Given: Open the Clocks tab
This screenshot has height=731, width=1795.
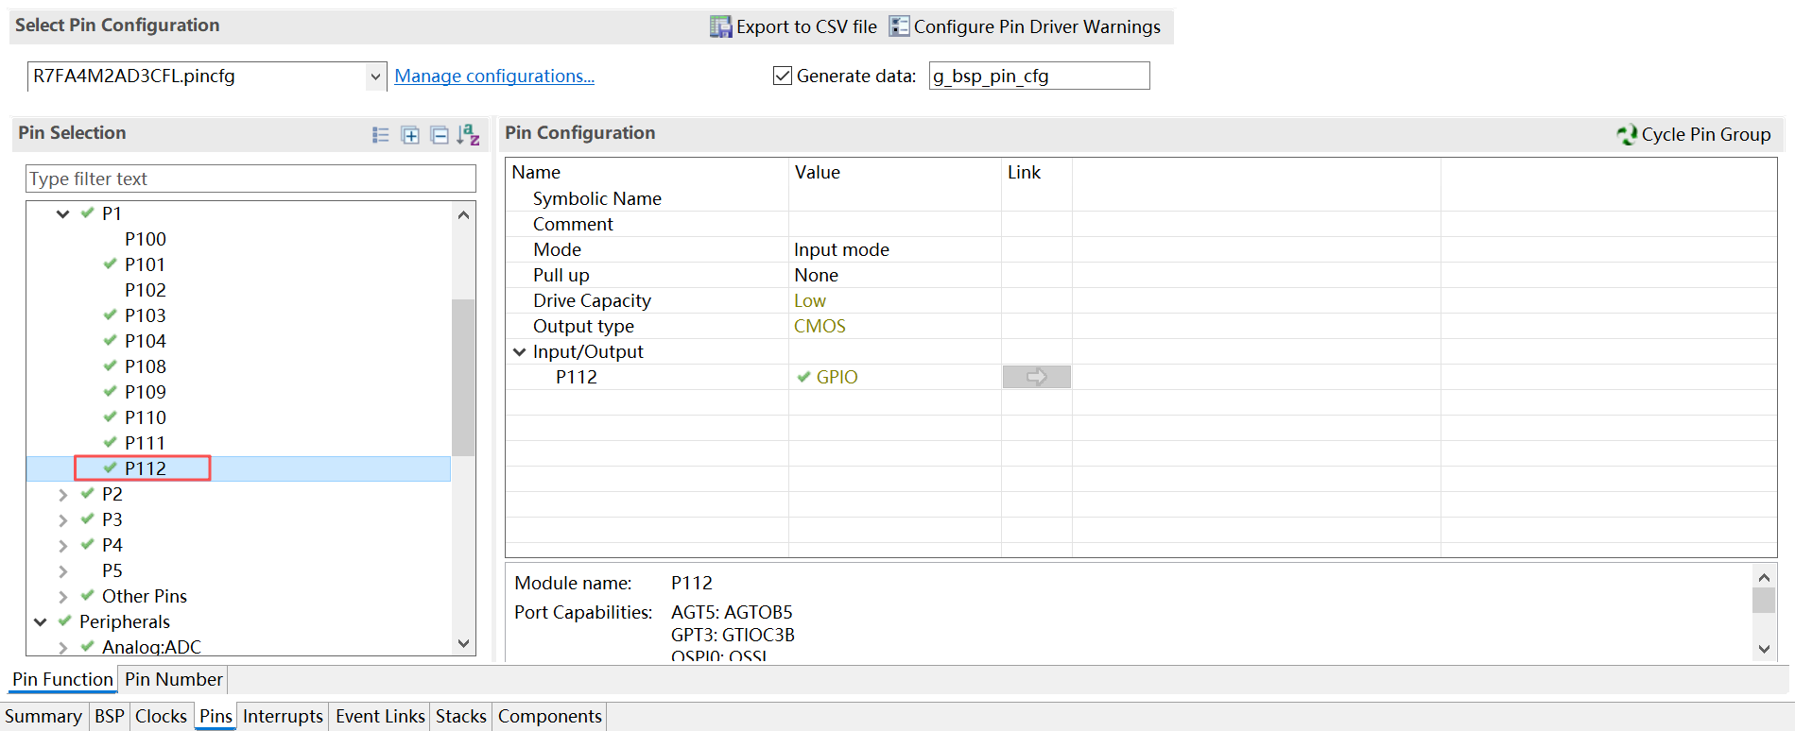Looking at the screenshot, I should coord(161,716).
